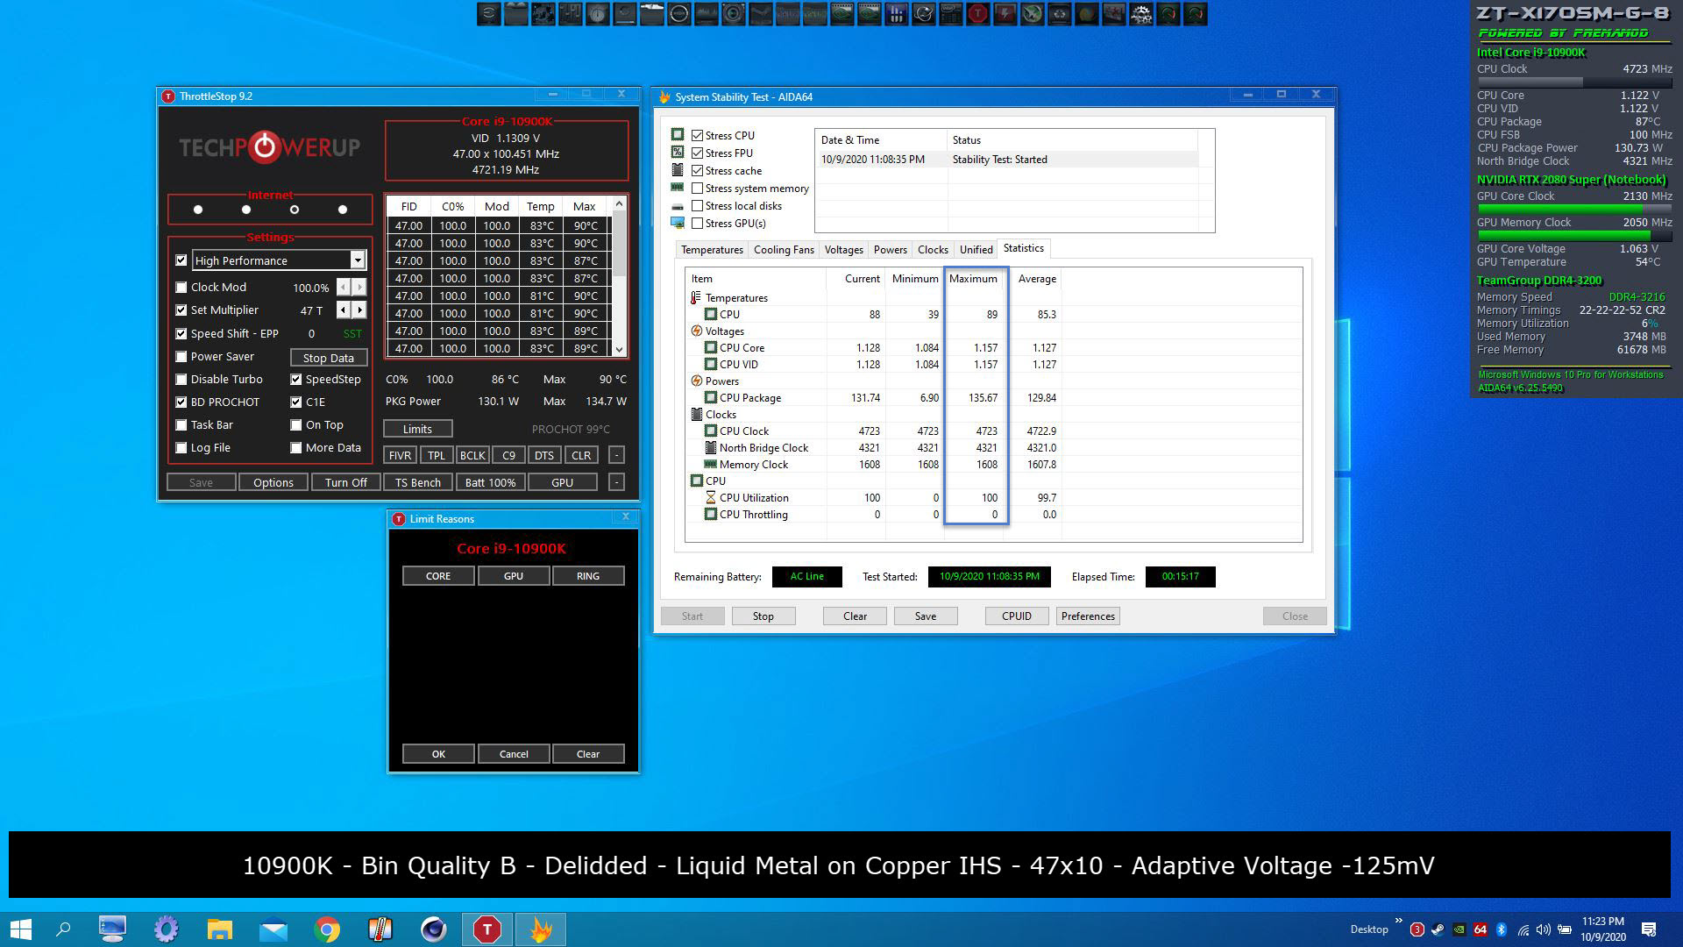This screenshot has width=1683, height=947.
Task: Click the RING button in Limit Reasons
Action: coord(587,576)
